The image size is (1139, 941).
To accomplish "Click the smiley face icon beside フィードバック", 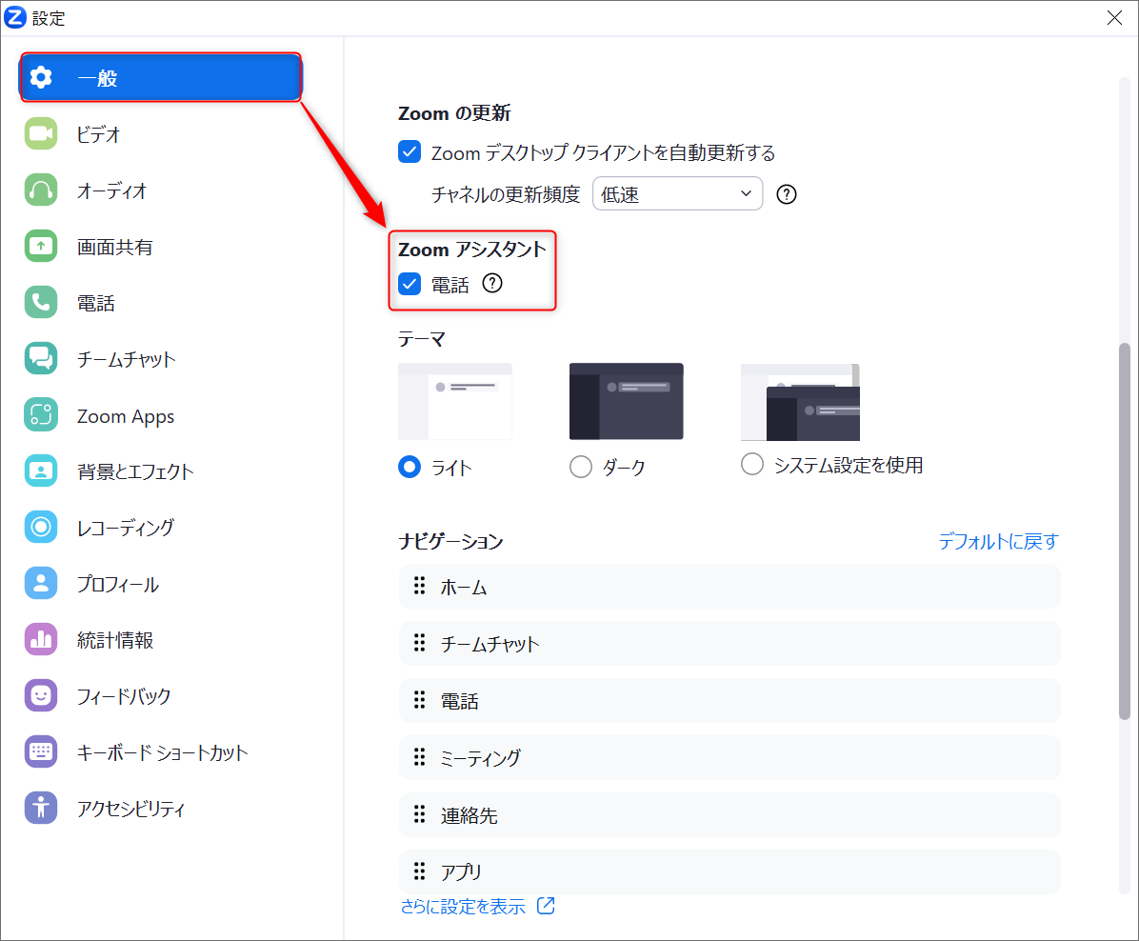I will (41, 695).
